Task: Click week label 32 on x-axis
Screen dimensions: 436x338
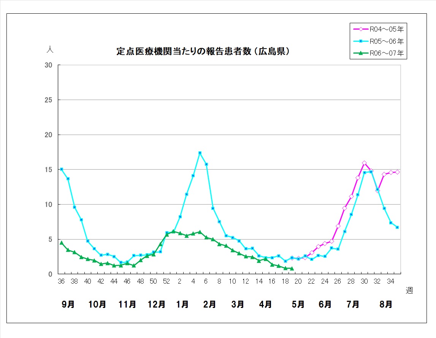Action: [x=377, y=281]
